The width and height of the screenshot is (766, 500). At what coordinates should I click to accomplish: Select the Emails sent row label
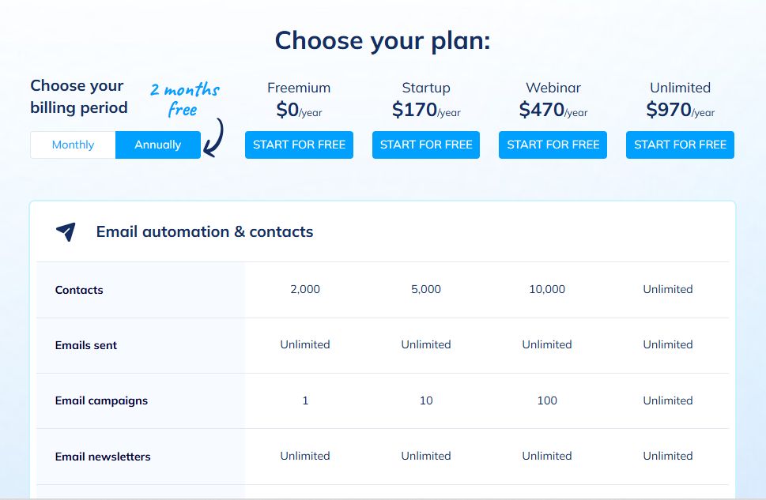(86, 345)
